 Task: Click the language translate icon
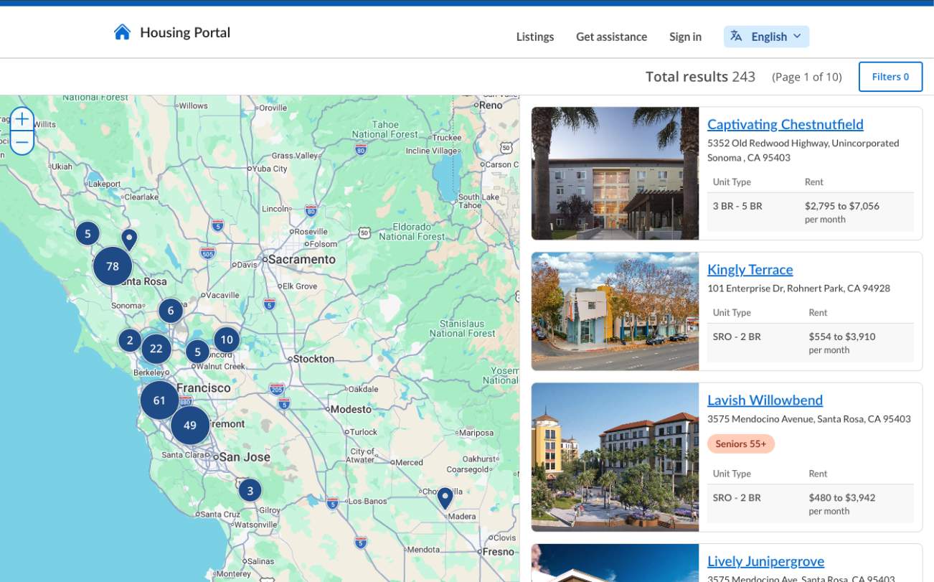pos(736,37)
